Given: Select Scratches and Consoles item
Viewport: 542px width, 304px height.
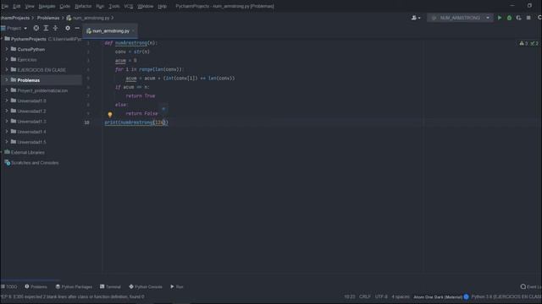Looking at the screenshot, I should 35,163.
